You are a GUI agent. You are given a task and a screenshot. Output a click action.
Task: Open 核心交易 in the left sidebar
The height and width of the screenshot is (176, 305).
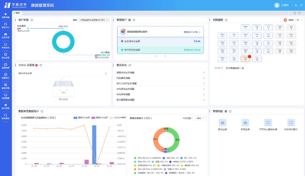tap(6, 55)
